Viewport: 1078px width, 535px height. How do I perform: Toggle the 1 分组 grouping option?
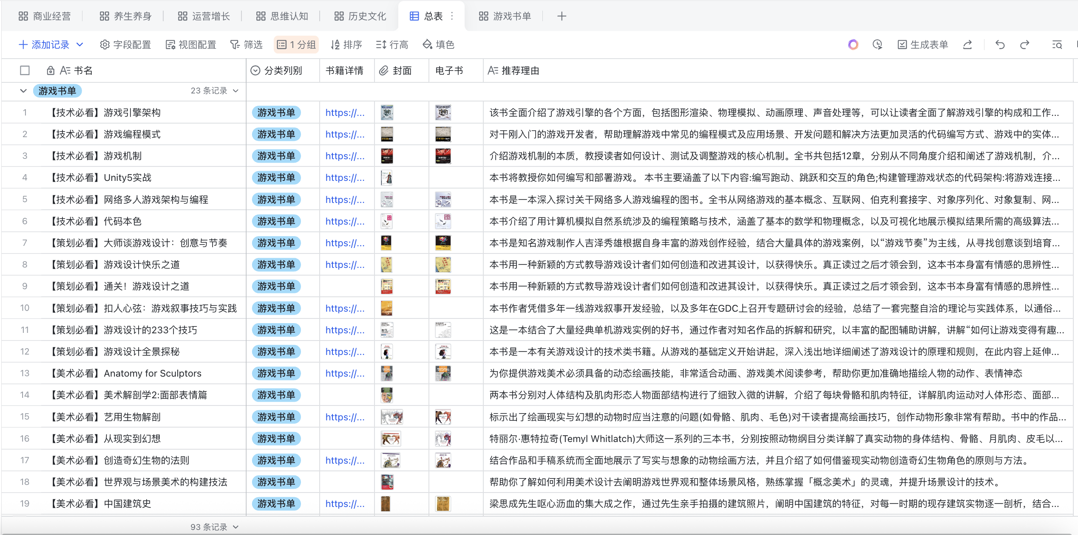[296, 45]
